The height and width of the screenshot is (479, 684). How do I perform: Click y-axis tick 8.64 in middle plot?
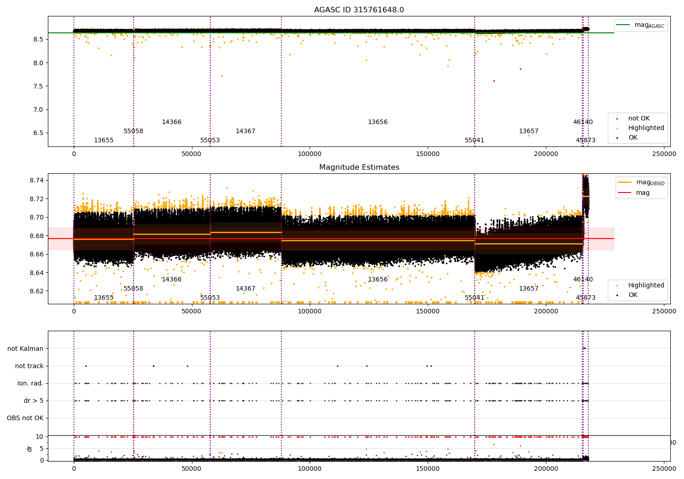pos(36,273)
